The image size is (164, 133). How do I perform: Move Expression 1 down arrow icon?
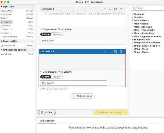click(x=110, y=9)
